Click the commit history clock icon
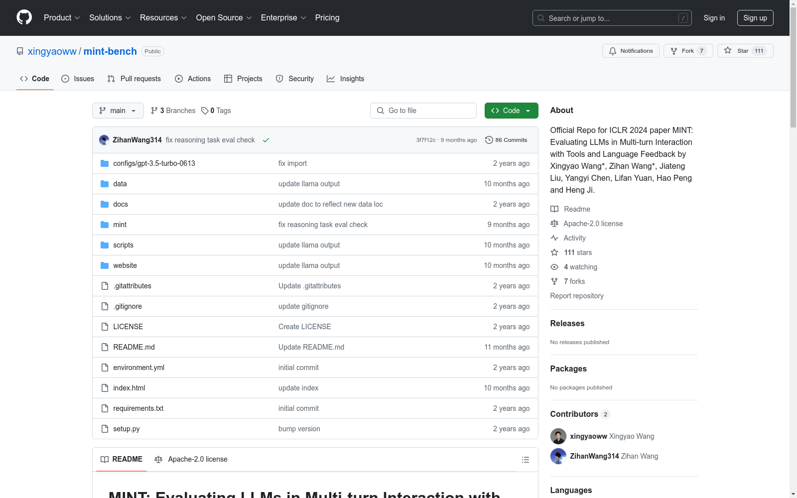The image size is (797, 498). (489, 140)
